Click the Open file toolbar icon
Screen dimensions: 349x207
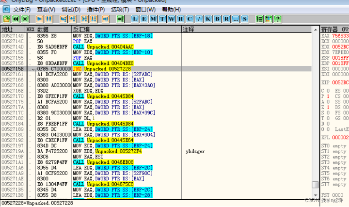pos(6,19)
